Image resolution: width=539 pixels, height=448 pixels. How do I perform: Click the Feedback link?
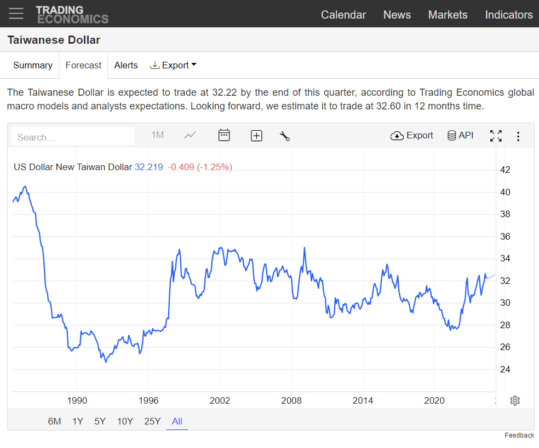coord(519,435)
